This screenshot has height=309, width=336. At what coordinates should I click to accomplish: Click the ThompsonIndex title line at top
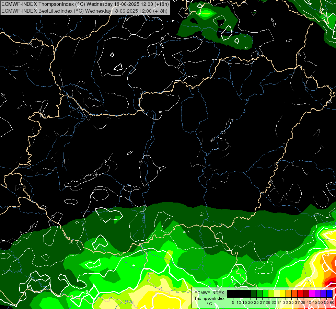tap(85, 4)
